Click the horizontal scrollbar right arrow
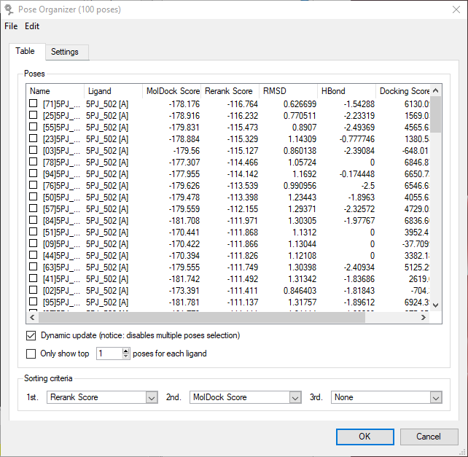This screenshot has height=457, width=468. pyautogui.click(x=424, y=317)
